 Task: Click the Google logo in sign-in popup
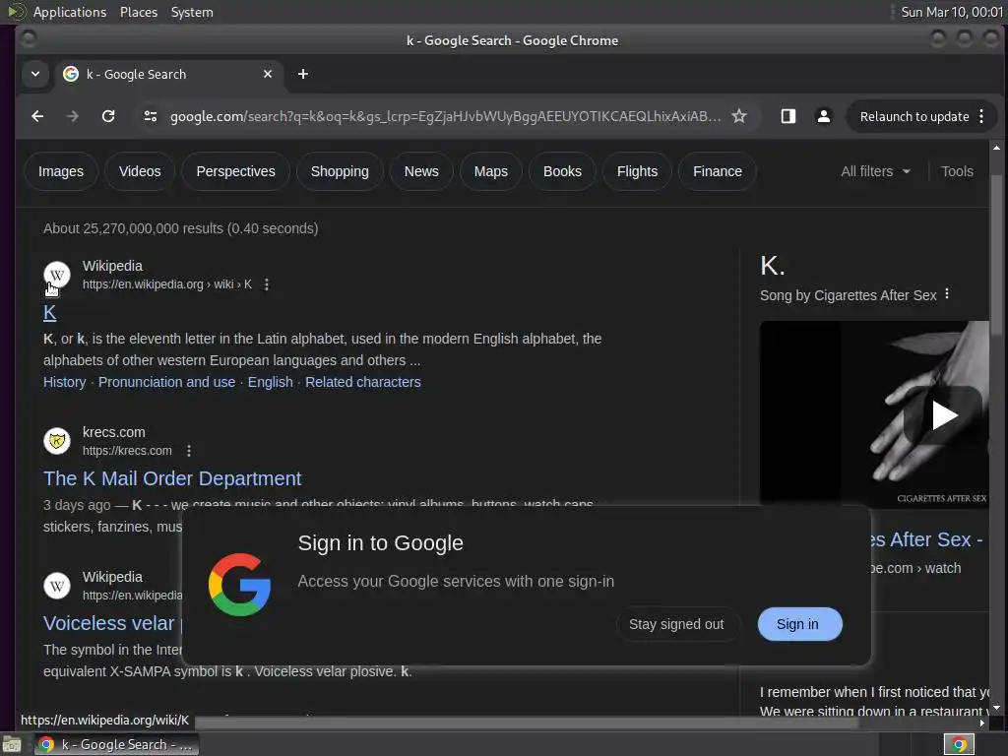coord(240,585)
